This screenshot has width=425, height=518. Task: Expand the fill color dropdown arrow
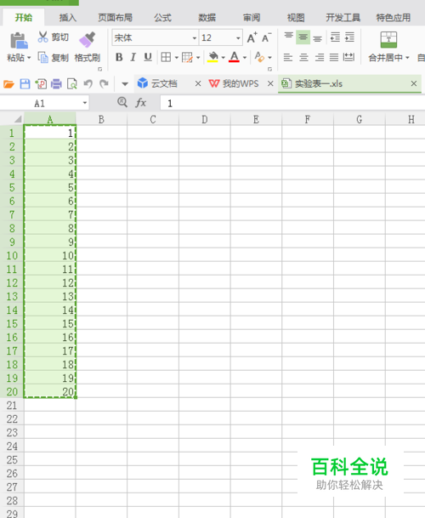(224, 58)
